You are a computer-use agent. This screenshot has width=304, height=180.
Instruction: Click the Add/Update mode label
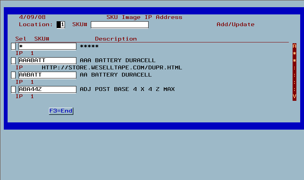235,25
